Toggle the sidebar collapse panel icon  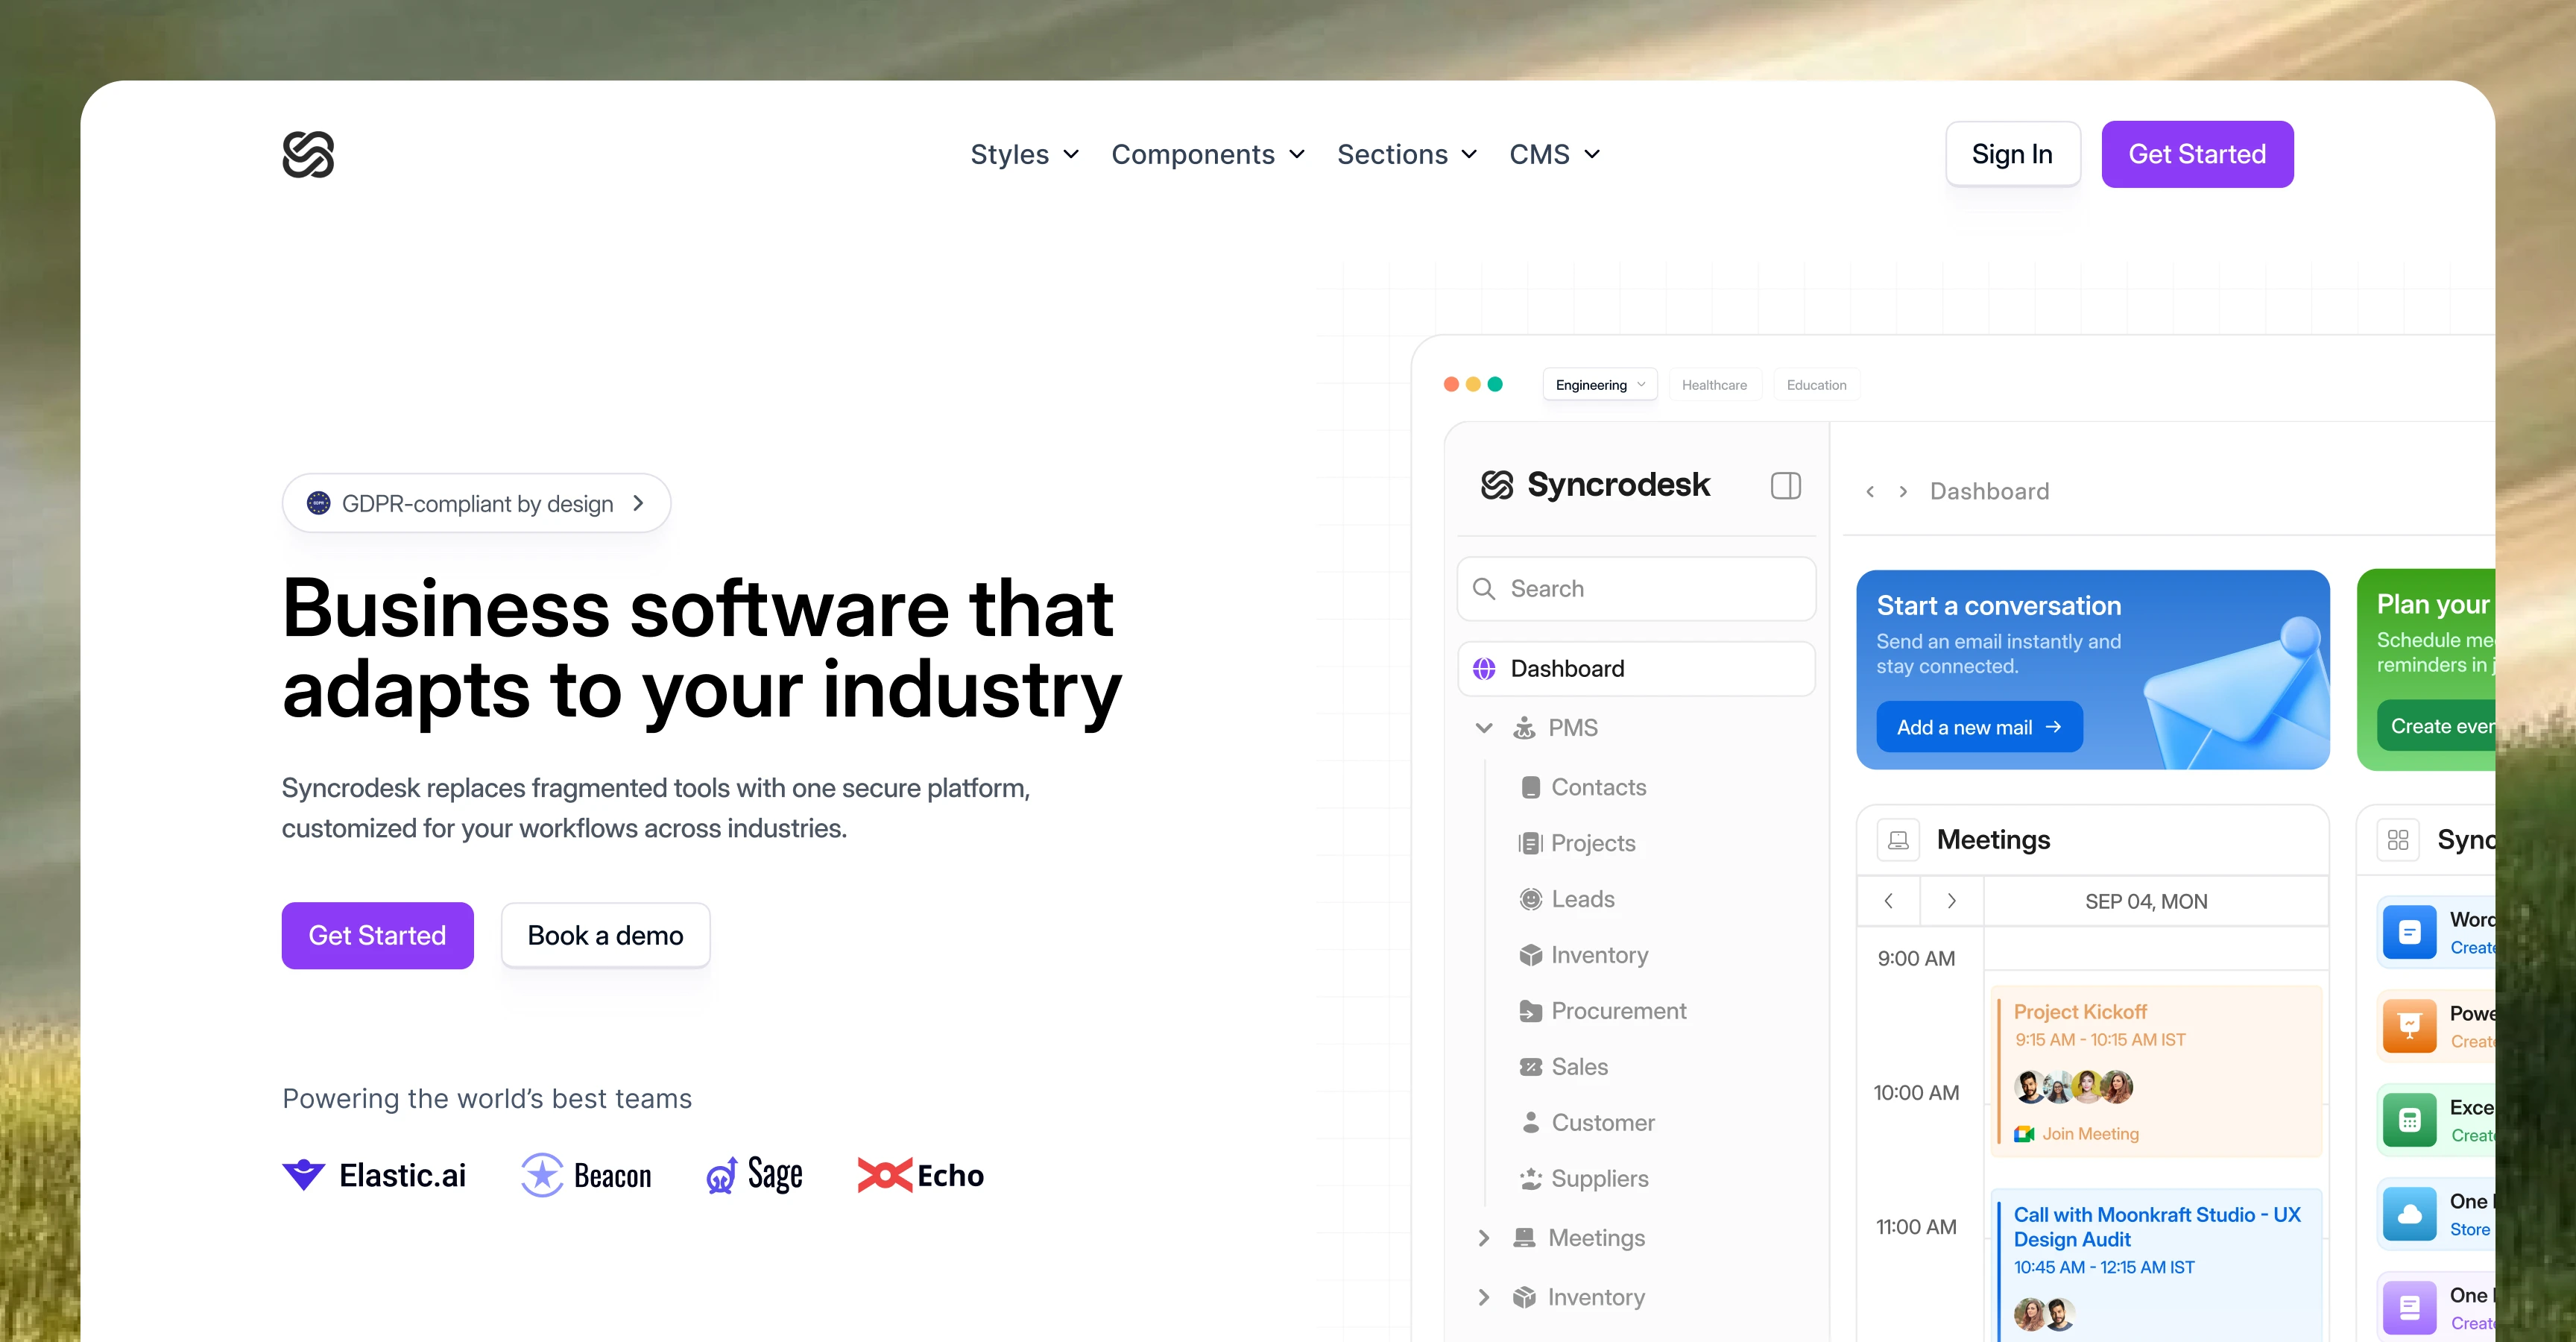[1785, 486]
